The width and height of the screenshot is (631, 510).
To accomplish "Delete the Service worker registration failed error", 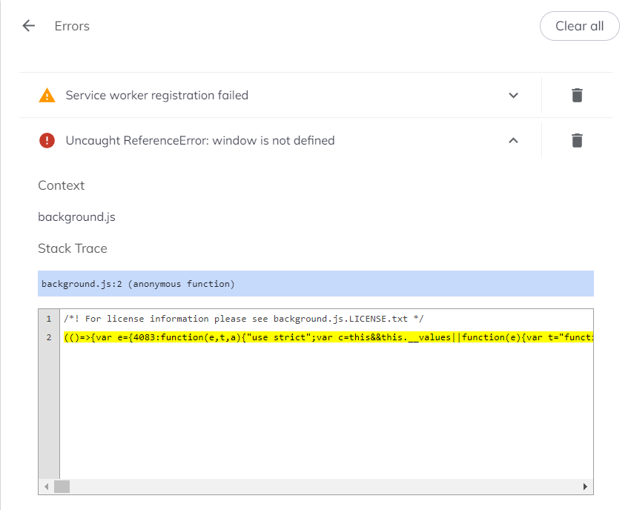I will pos(577,95).
